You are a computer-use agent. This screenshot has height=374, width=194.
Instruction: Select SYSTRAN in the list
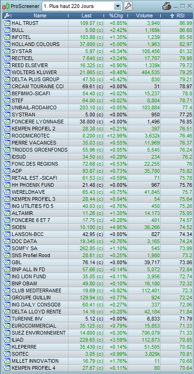[x=23, y=114]
